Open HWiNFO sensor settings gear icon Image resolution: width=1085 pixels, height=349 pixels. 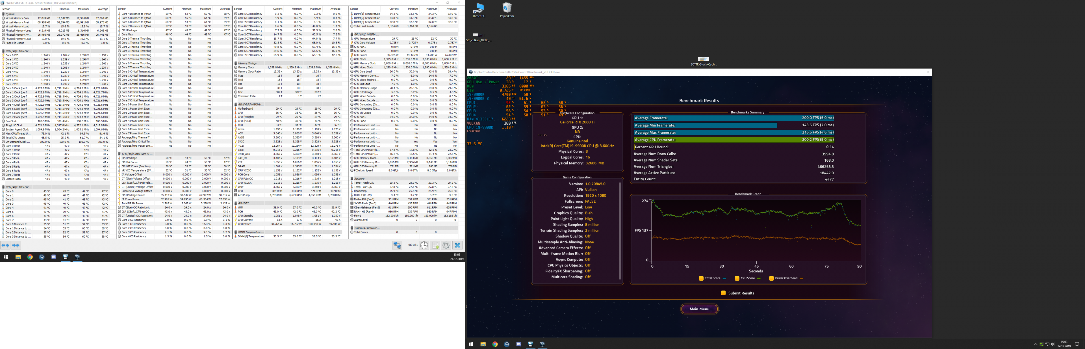pos(446,245)
